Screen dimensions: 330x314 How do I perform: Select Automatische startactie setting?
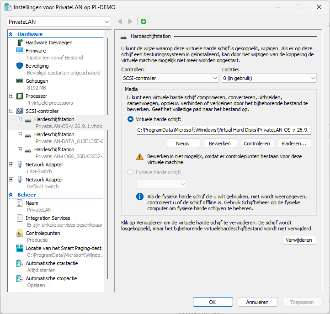[x=52, y=263]
